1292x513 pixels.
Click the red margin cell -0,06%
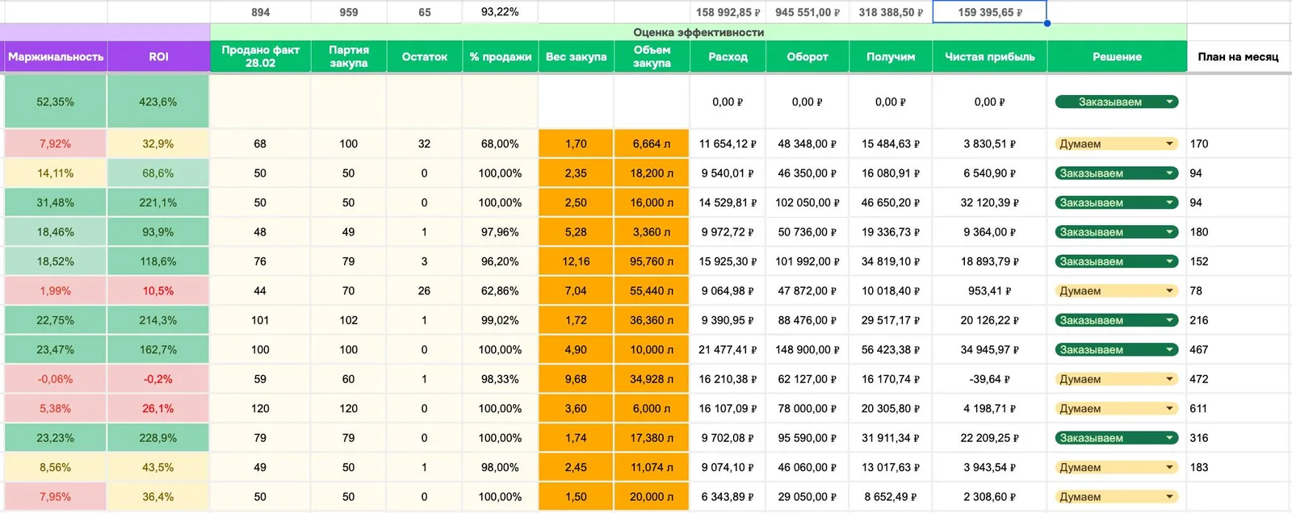click(x=55, y=379)
